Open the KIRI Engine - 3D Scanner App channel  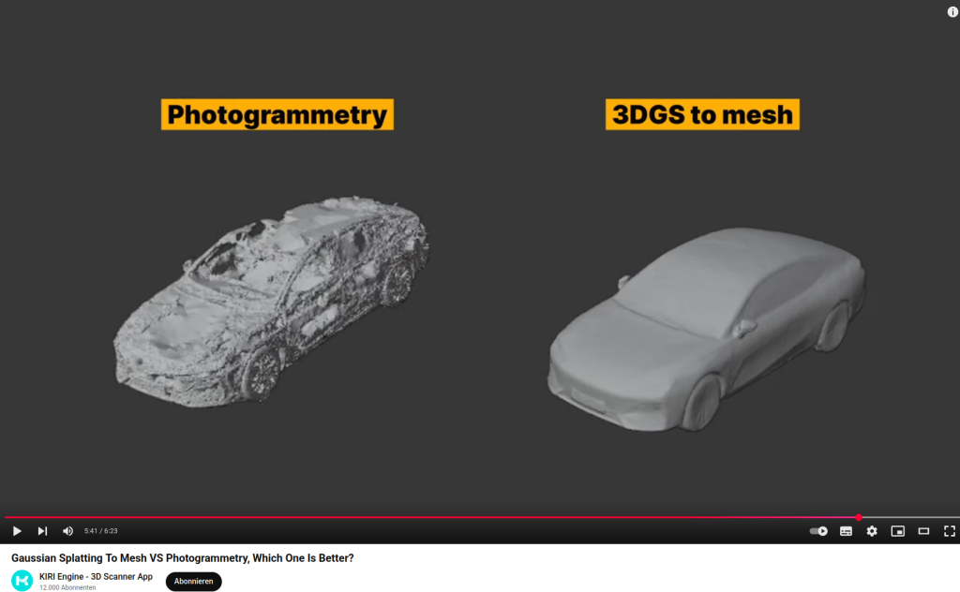[96, 576]
